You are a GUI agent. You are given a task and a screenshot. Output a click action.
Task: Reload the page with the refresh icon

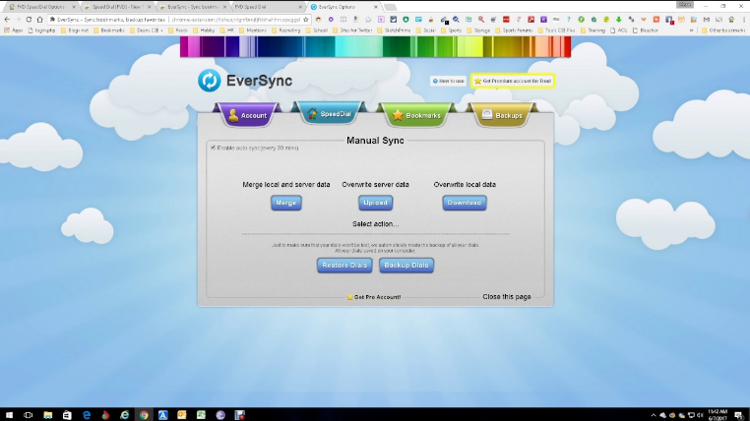(29, 20)
